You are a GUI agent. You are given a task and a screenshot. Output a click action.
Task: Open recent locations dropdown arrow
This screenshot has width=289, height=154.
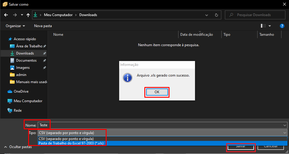tap(22, 15)
